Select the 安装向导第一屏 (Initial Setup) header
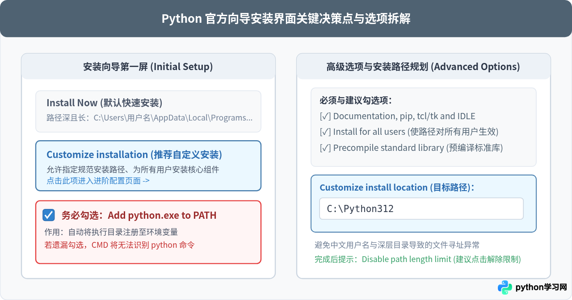The height and width of the screenshot is (300, 572). click(148, 67)
